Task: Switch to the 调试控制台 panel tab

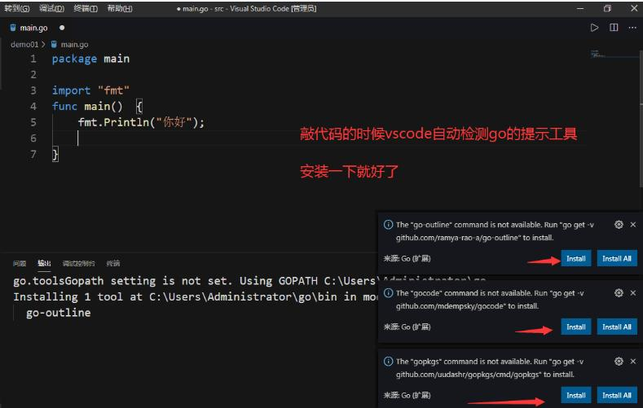Action: [79, 263]
